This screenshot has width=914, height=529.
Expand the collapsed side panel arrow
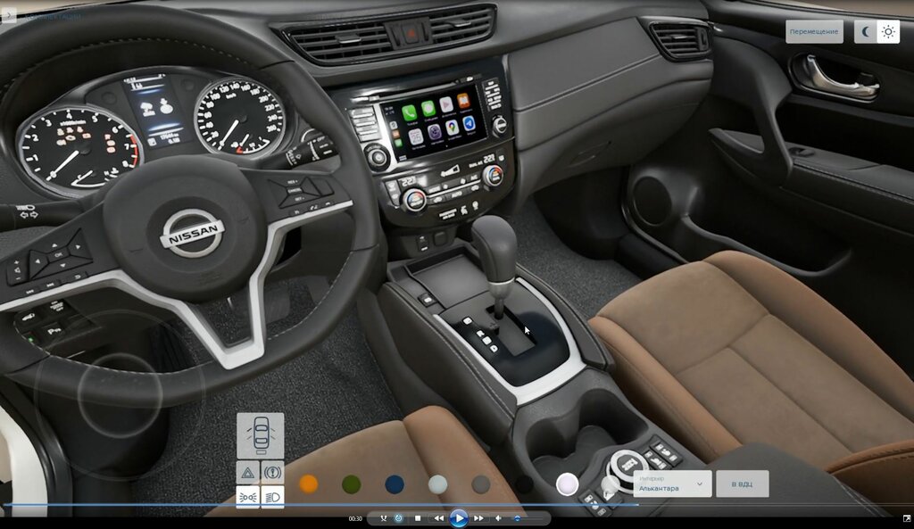[x=8, y=14]
